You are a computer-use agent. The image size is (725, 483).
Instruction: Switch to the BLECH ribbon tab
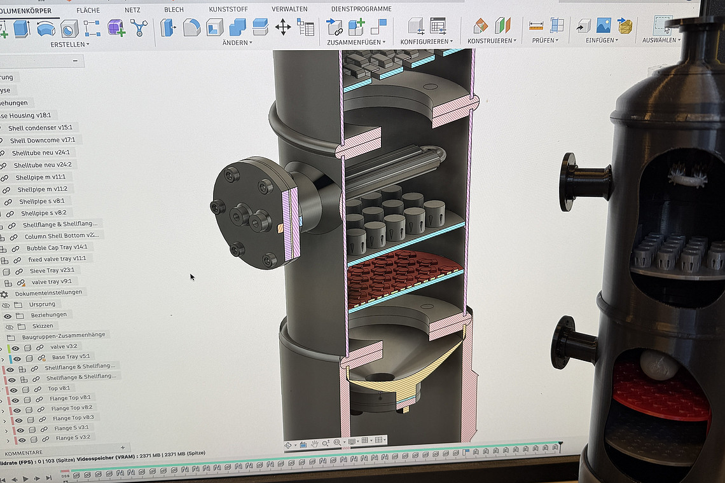coord(174,9)
